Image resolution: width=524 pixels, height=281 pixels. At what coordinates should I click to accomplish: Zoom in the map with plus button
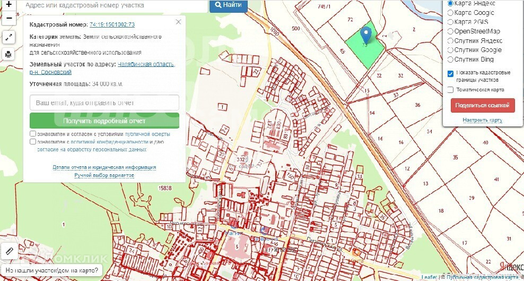pyautogui.click(x=8, y=5)
